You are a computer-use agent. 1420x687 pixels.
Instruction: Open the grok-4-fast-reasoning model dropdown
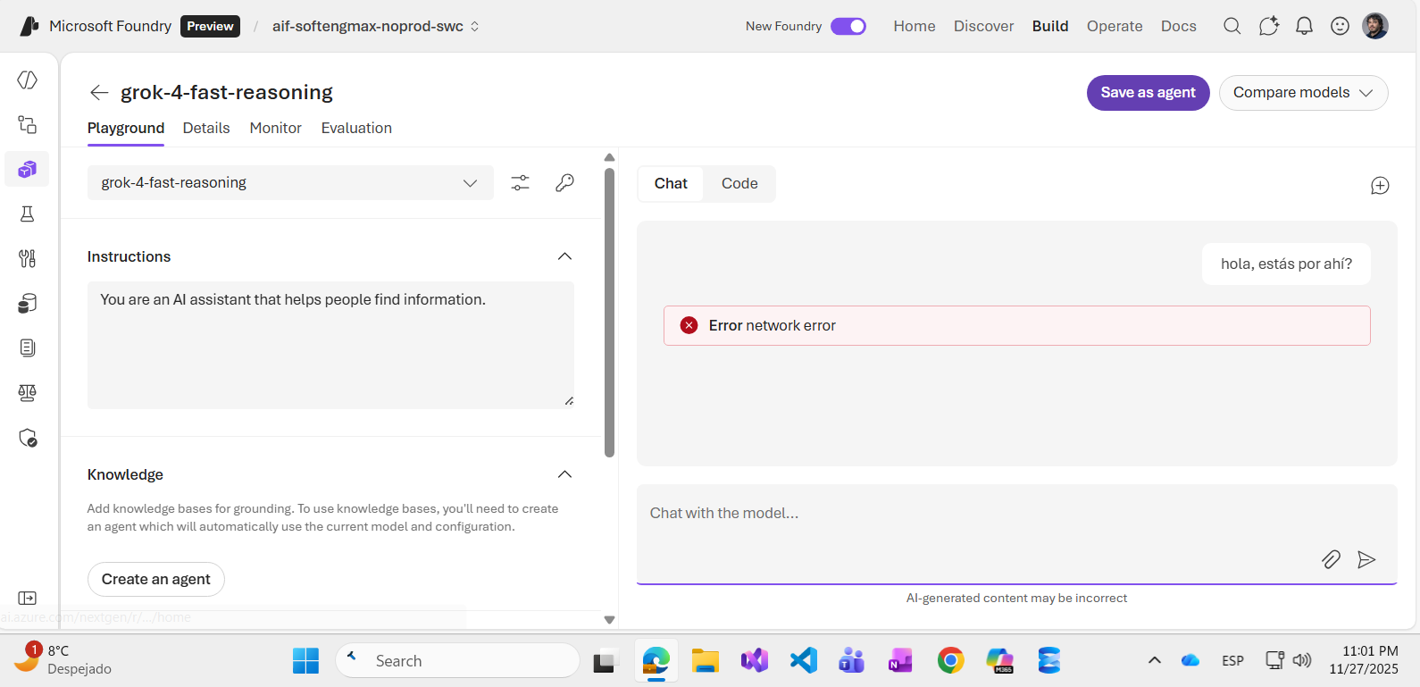click(x=290, y=182)
